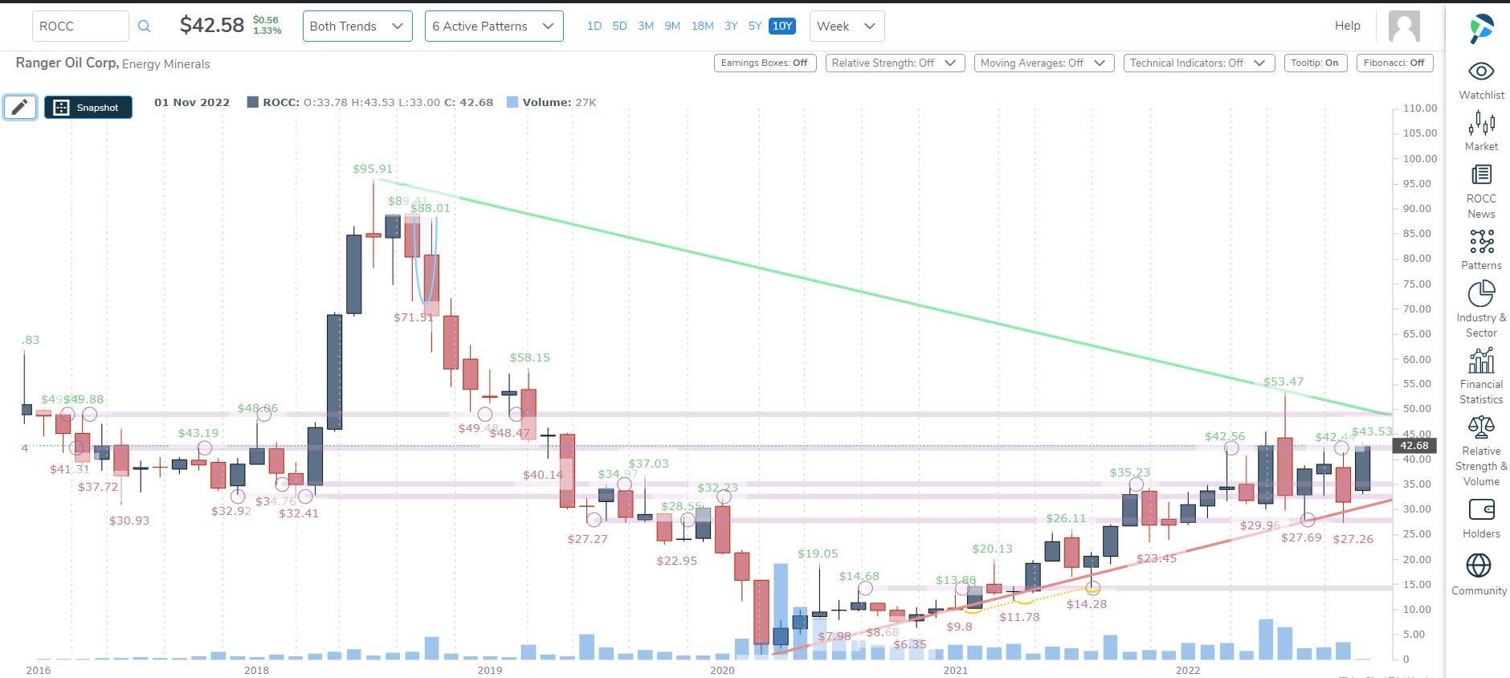Open the 6 Active Patterns dropdown
1510x678 pixels.
click(x=494, y=26)
